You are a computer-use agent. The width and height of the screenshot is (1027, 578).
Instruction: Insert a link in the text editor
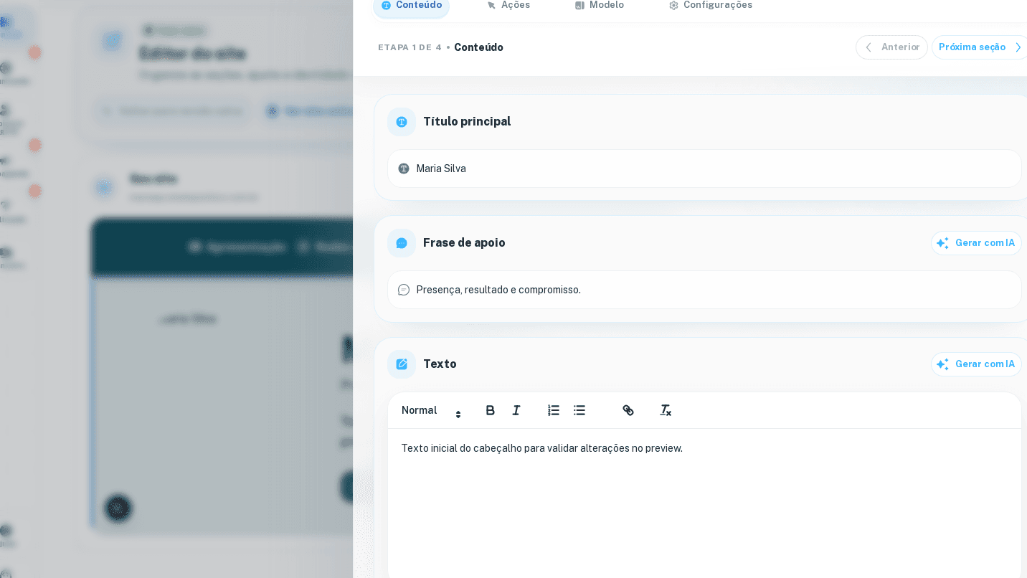(x=628, y=411)
